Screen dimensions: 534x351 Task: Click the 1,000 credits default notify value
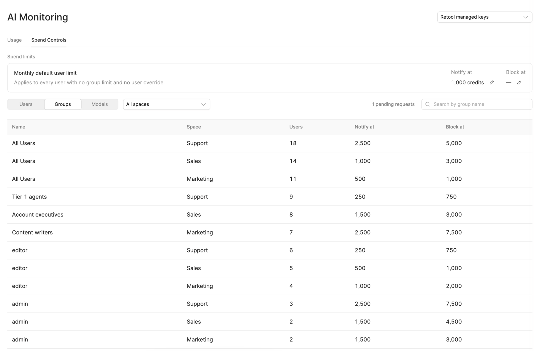pyautogui.click(x=467, y=82)
